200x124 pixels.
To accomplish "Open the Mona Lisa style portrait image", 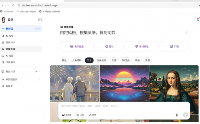I will click(x=174, y=84).
